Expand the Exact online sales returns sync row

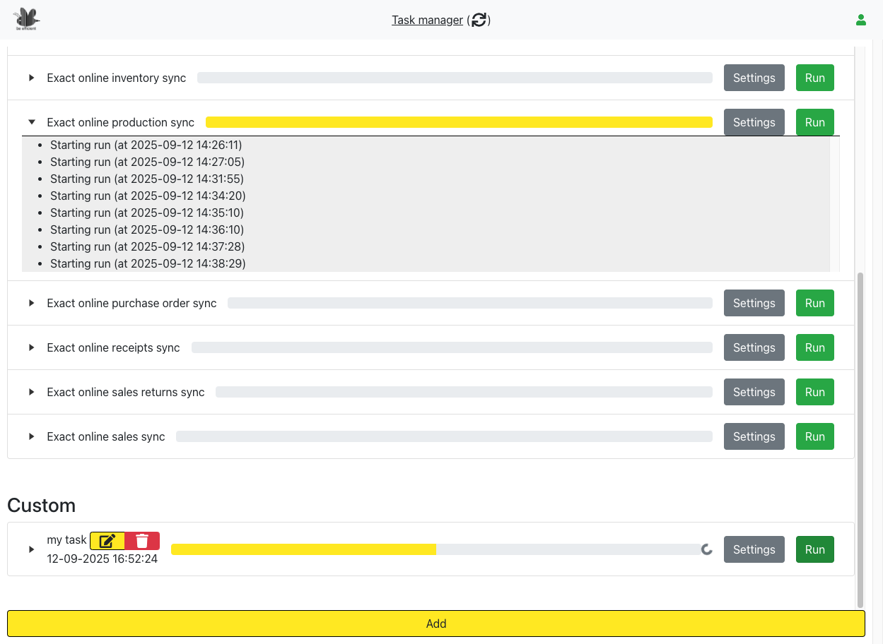(x=31, y=392)
